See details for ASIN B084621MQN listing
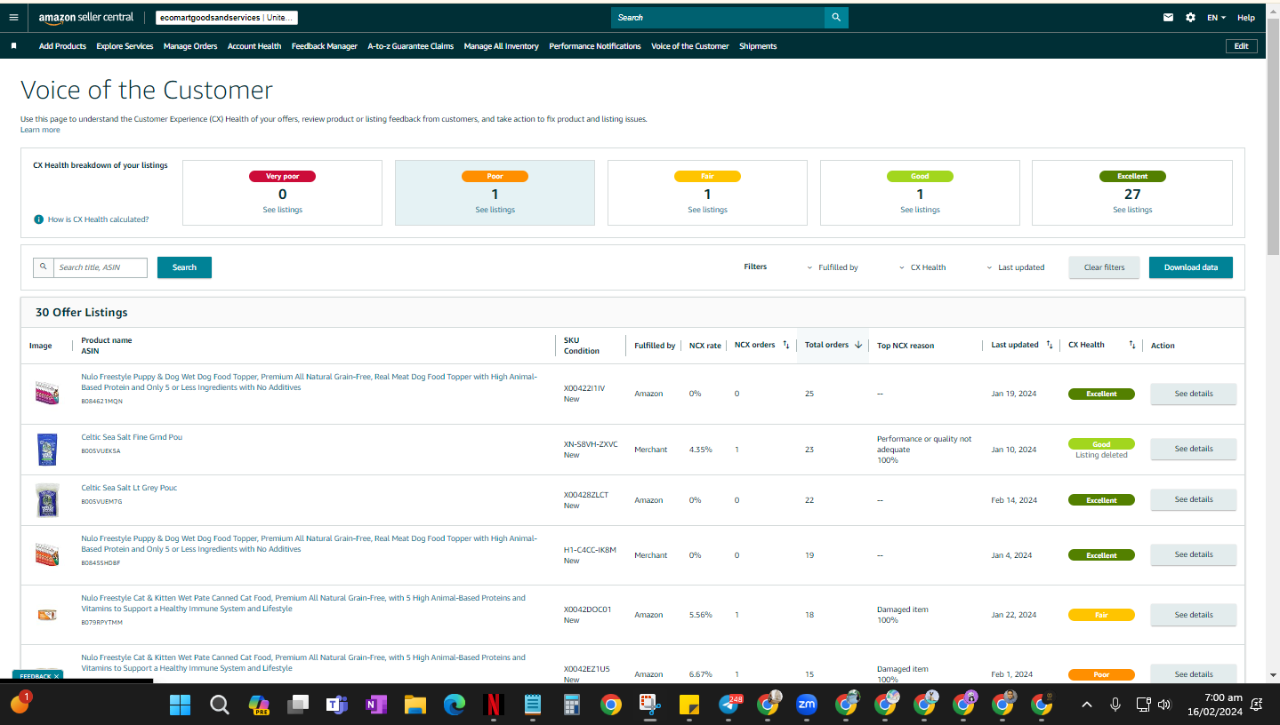Screen dimensions: 1280x725 (x=1194, y=394)
